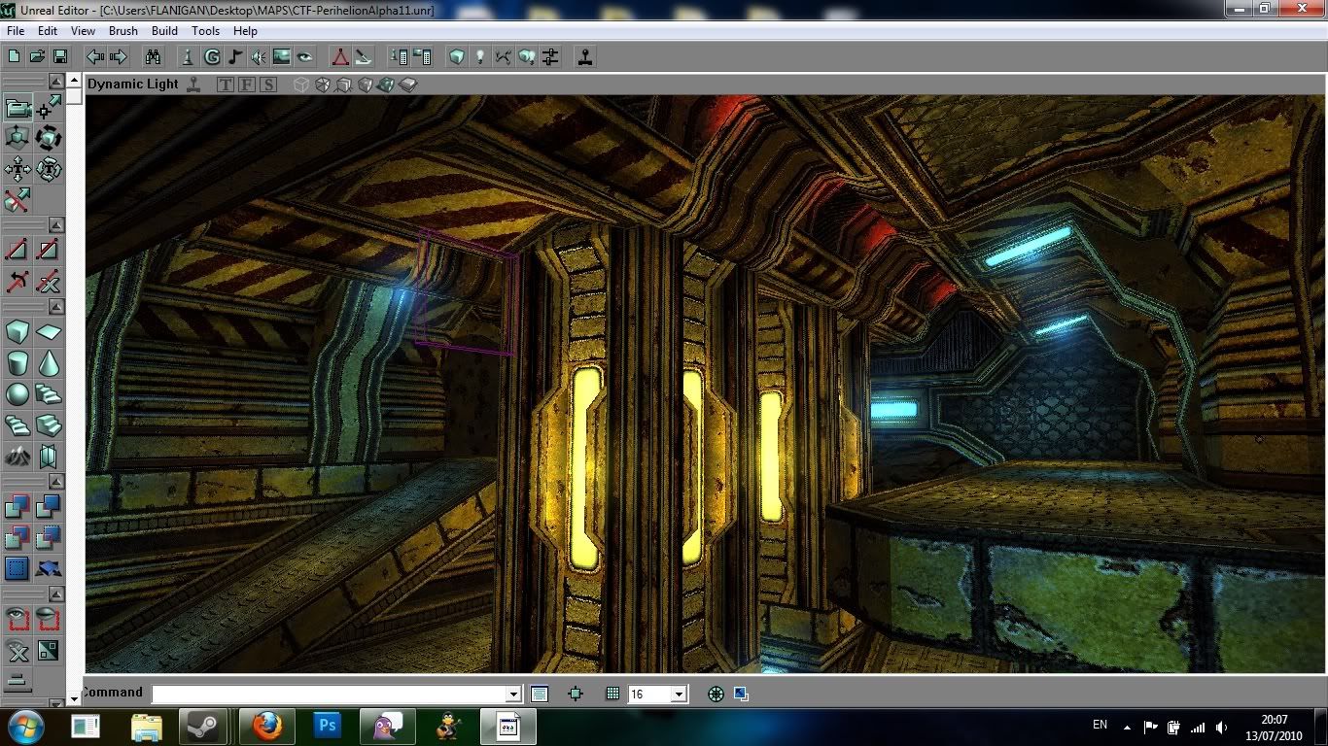The width and height of the screenshot is (1328, 746).
Task: Click inside the Command input field
Action: tap(331, 694)
